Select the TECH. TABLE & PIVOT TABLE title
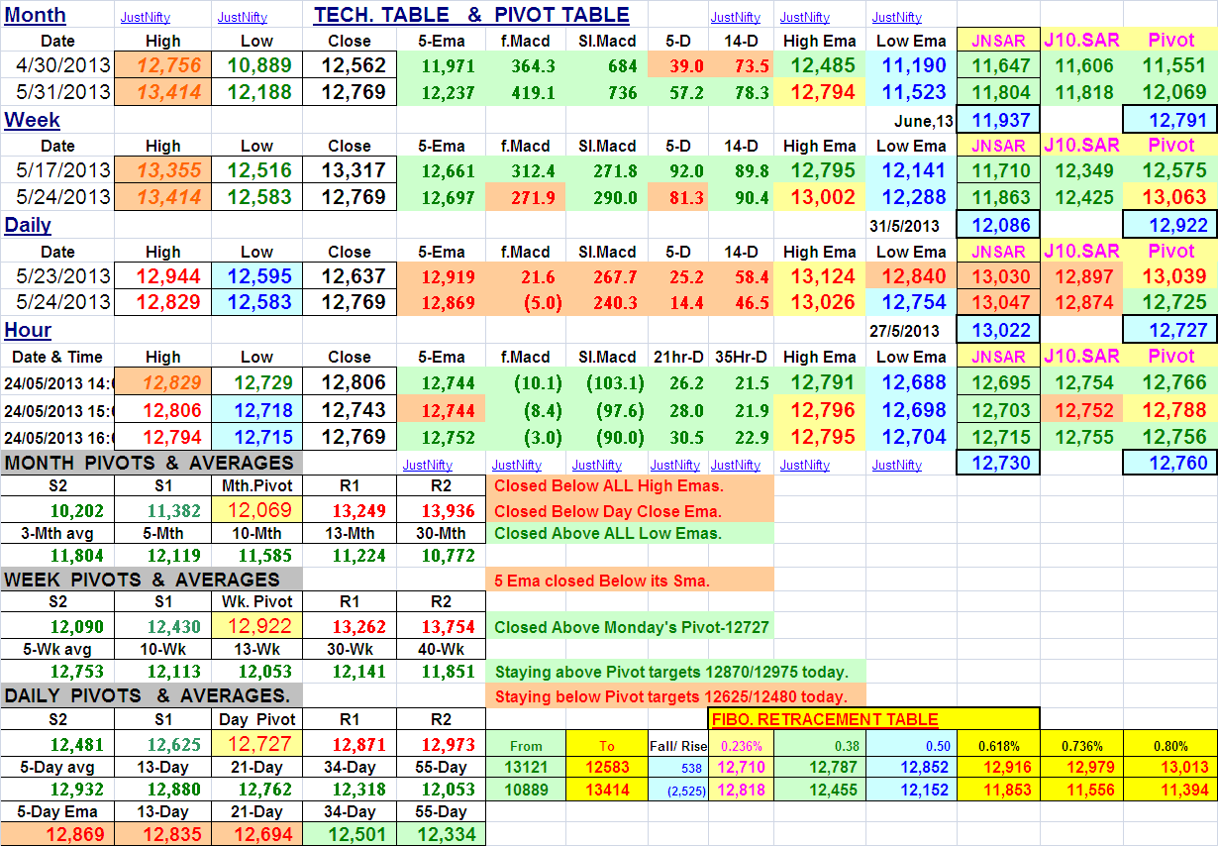This screenshot has width=1218, height=846. click(x=471, y=15)
